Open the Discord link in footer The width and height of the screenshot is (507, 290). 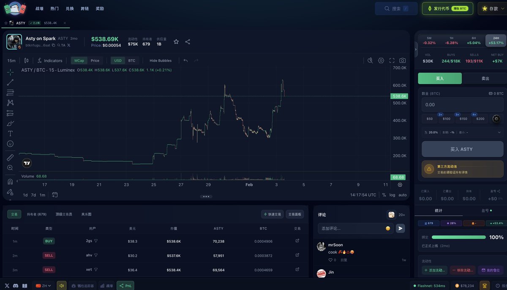click(x=16, y=286)
